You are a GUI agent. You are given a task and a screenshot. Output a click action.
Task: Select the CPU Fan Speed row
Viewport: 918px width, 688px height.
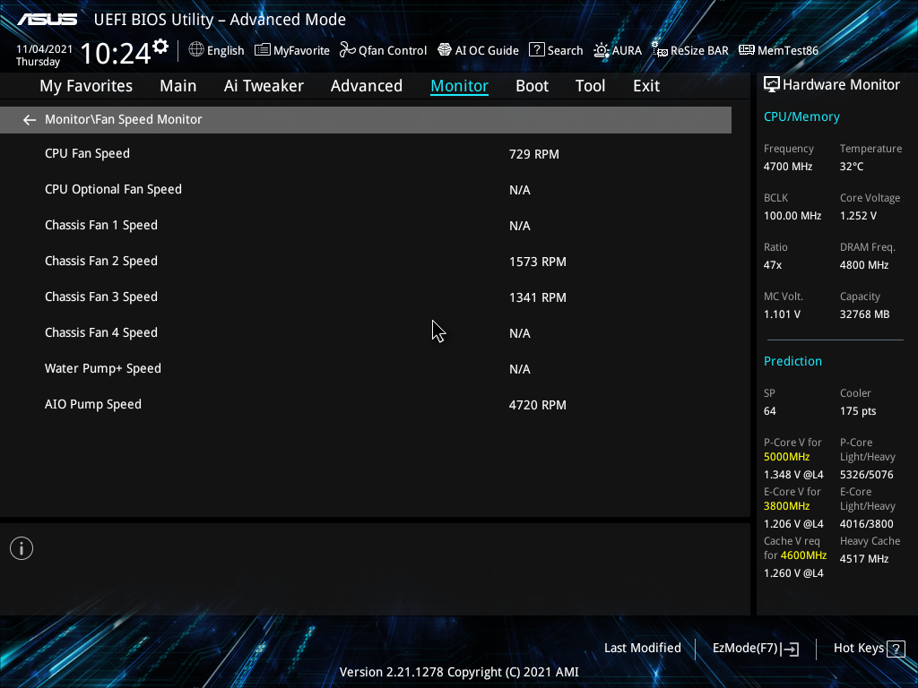pyautogui.click(x=366, y=154)
